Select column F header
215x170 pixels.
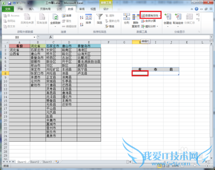109,42
